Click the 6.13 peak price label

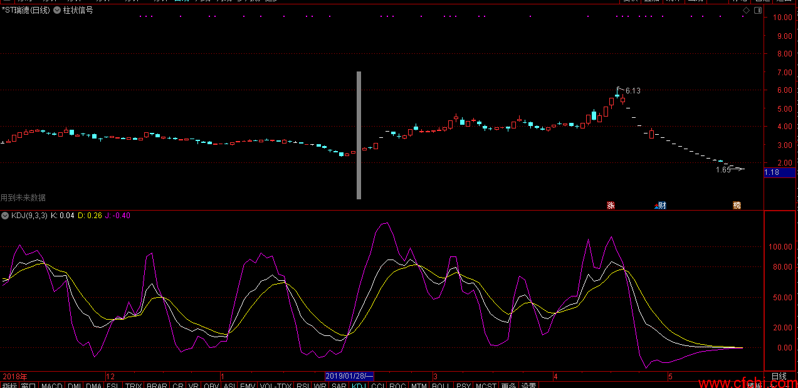633,91
